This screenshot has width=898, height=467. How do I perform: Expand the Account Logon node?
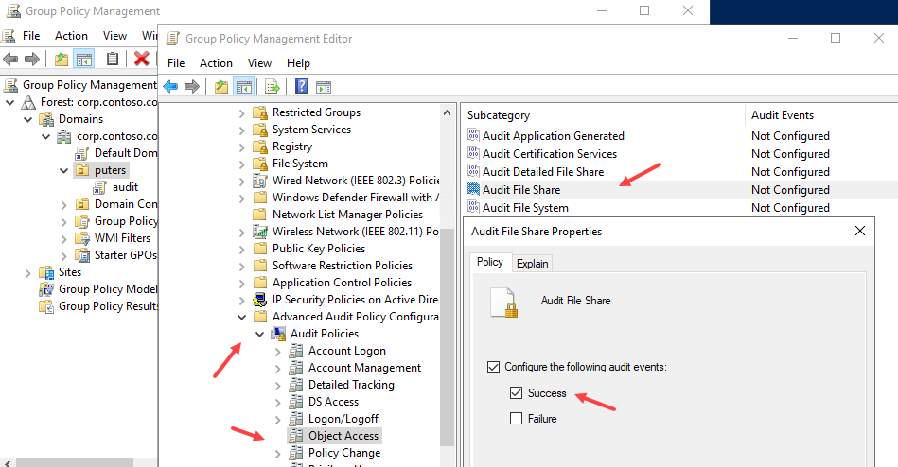pyautogui.click(x=278, y=352)
